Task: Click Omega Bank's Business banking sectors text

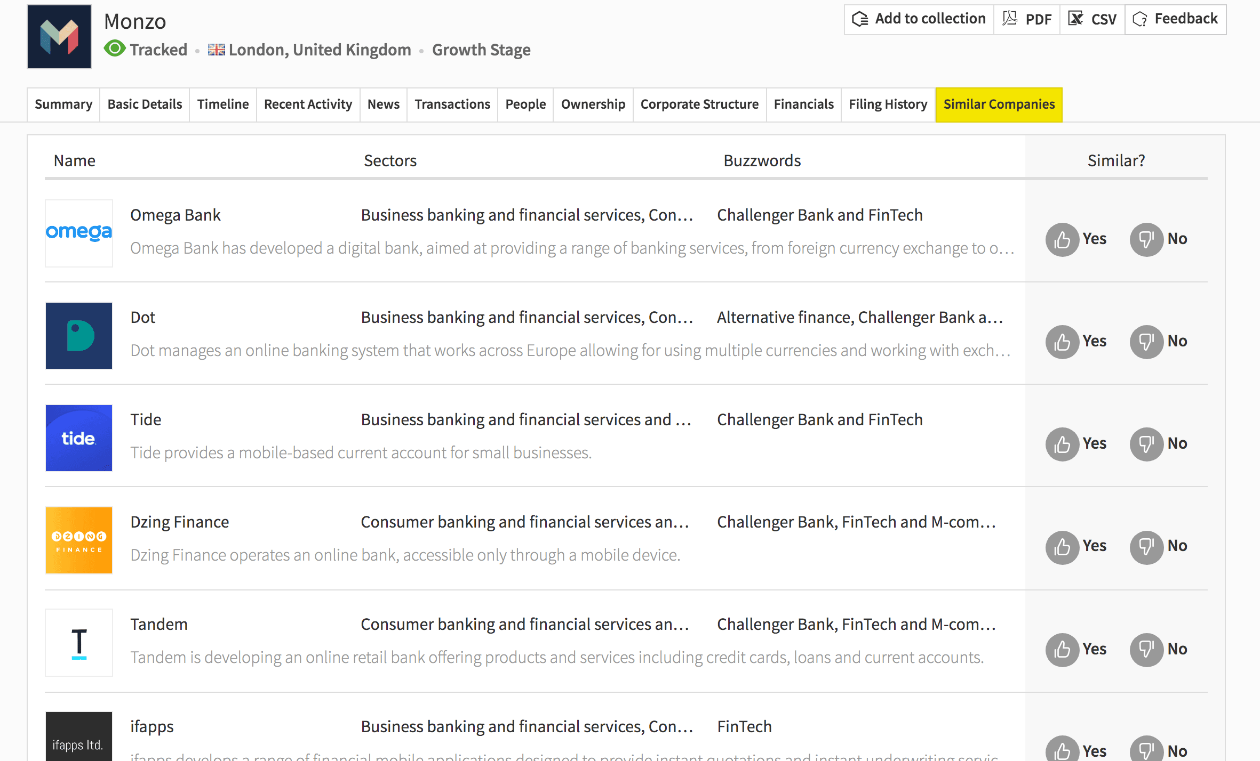Action: pos(527,215)
